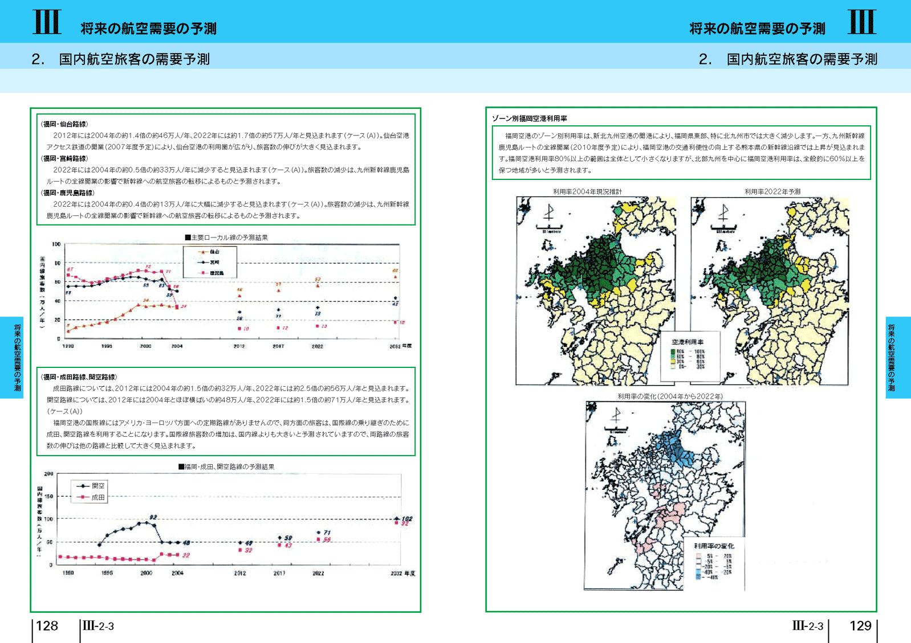Click the (福岡・成田路線、関空路線) heading

coord(79,377)
